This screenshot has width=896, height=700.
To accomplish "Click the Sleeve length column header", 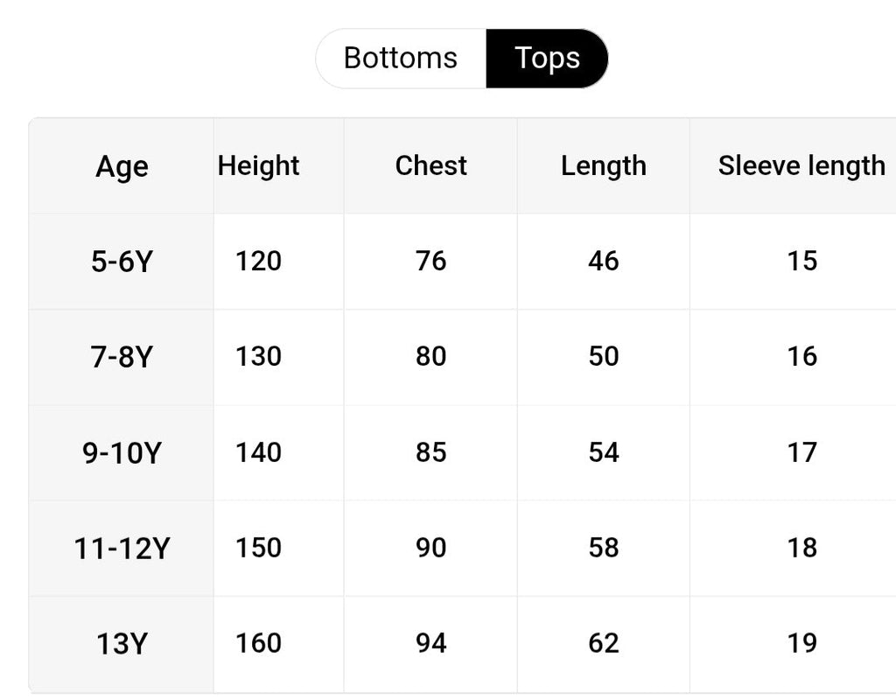I will [801, 166].
